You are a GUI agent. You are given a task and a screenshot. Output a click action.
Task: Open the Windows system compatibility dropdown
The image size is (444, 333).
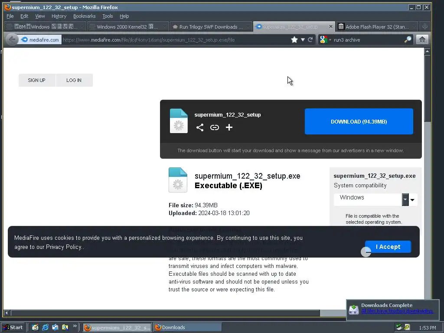click(375, 199)
